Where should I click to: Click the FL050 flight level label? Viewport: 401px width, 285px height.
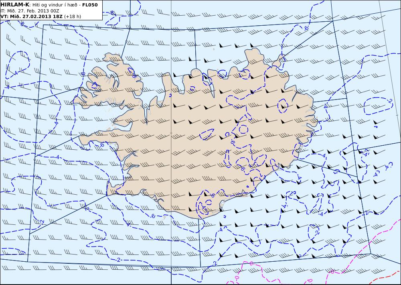click(90, 5)
